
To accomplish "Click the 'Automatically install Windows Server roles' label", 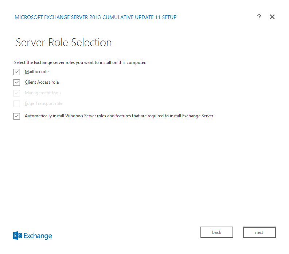I will pos(119,116).
